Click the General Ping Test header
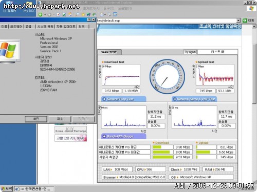257x192 pixels. tap(124, 99)
